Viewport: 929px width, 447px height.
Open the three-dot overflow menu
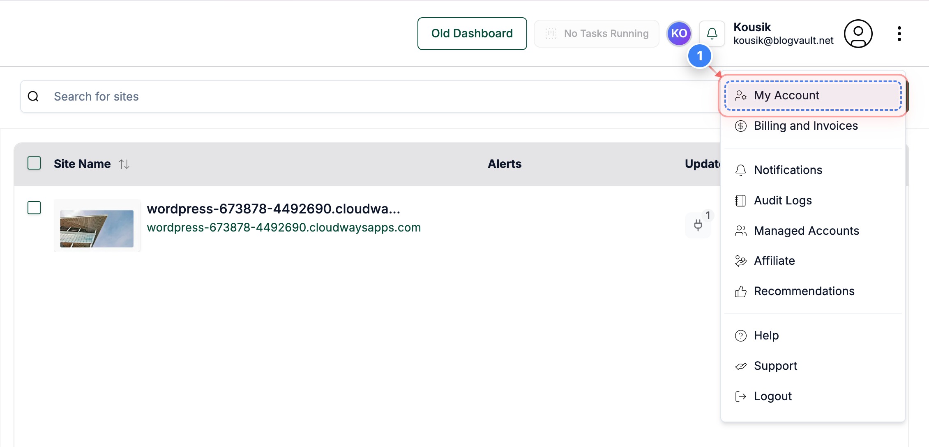[899, 34]
